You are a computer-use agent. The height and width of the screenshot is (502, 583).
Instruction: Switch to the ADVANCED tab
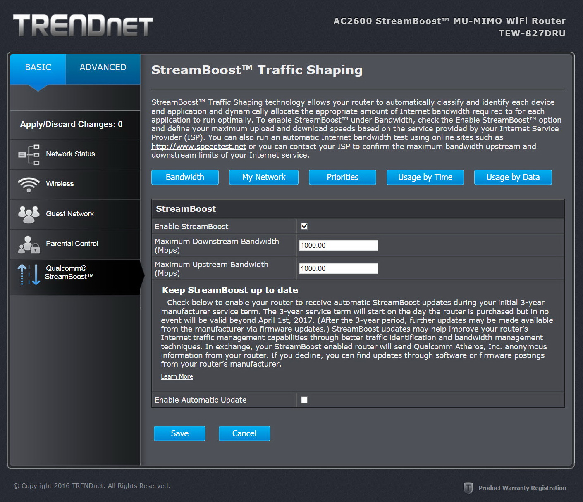103,69
